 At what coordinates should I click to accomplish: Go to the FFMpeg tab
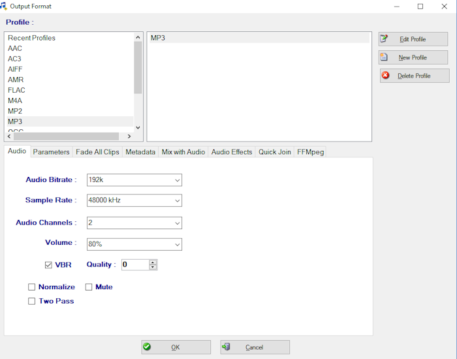click(310, 152)
